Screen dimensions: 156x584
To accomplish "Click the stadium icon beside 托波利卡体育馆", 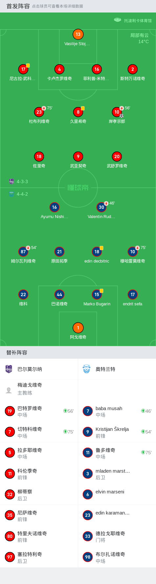I will pyautogui.click(x=118, y=20).
